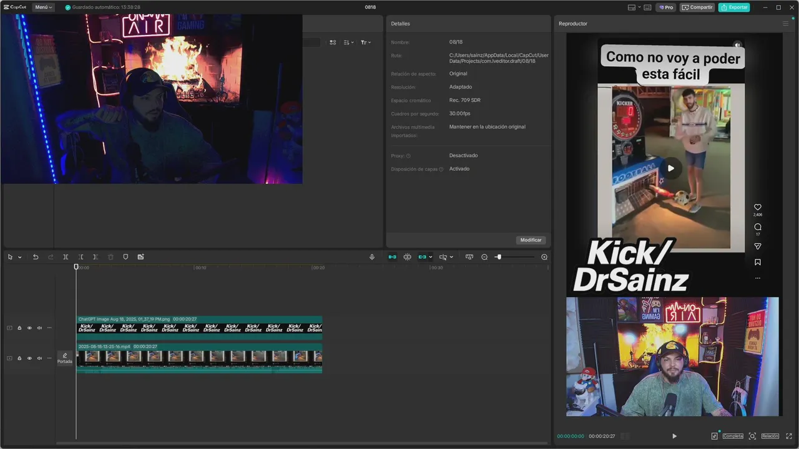The image size is (799, 449).
Task: Click the microphone record voiceover icon
Action: 372,257
